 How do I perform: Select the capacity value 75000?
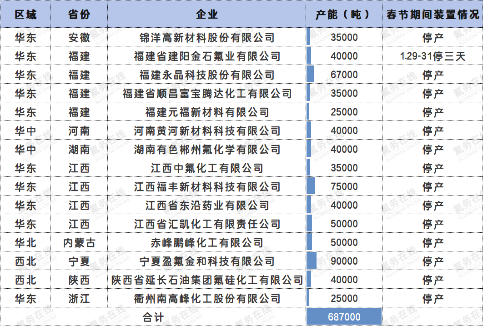[x=344, y=187]
